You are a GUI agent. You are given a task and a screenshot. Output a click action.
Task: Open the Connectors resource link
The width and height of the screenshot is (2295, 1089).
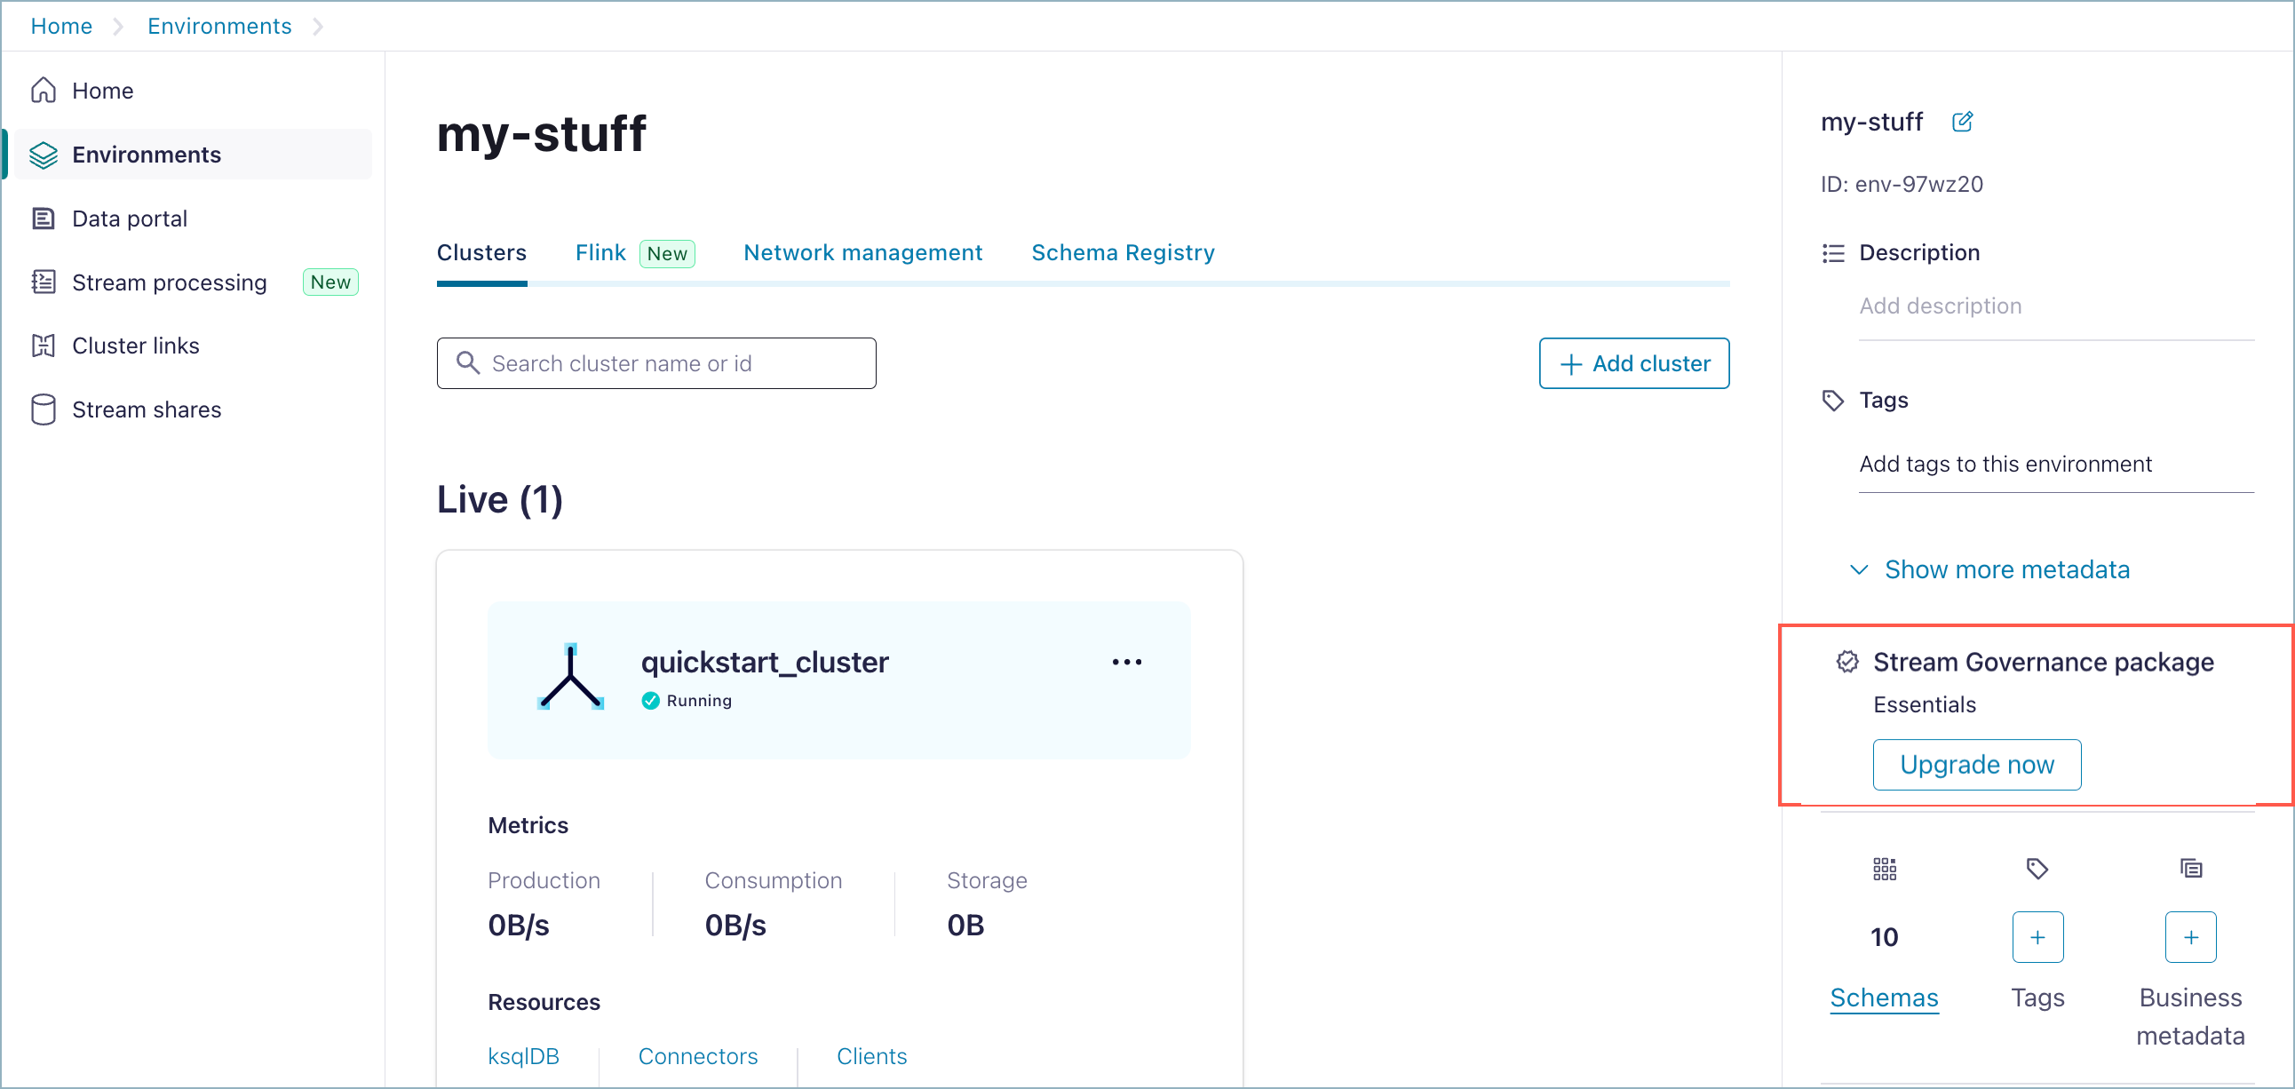pyautogui.click(x=697, y=1056)
